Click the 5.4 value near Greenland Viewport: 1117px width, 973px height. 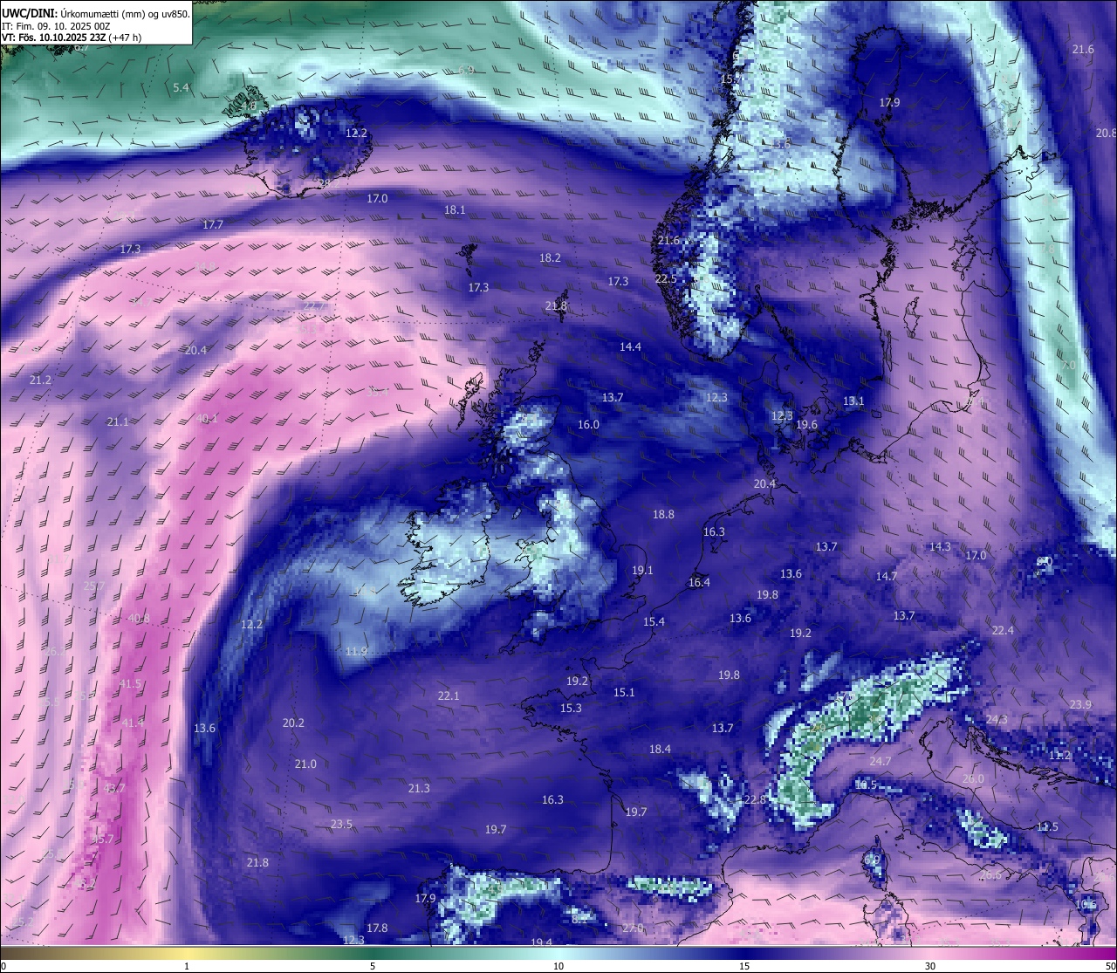181,87
